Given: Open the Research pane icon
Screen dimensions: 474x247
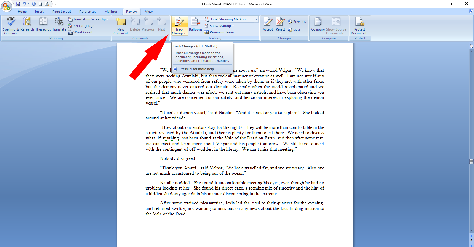Looking at the screenshot, I should [27, 22].
